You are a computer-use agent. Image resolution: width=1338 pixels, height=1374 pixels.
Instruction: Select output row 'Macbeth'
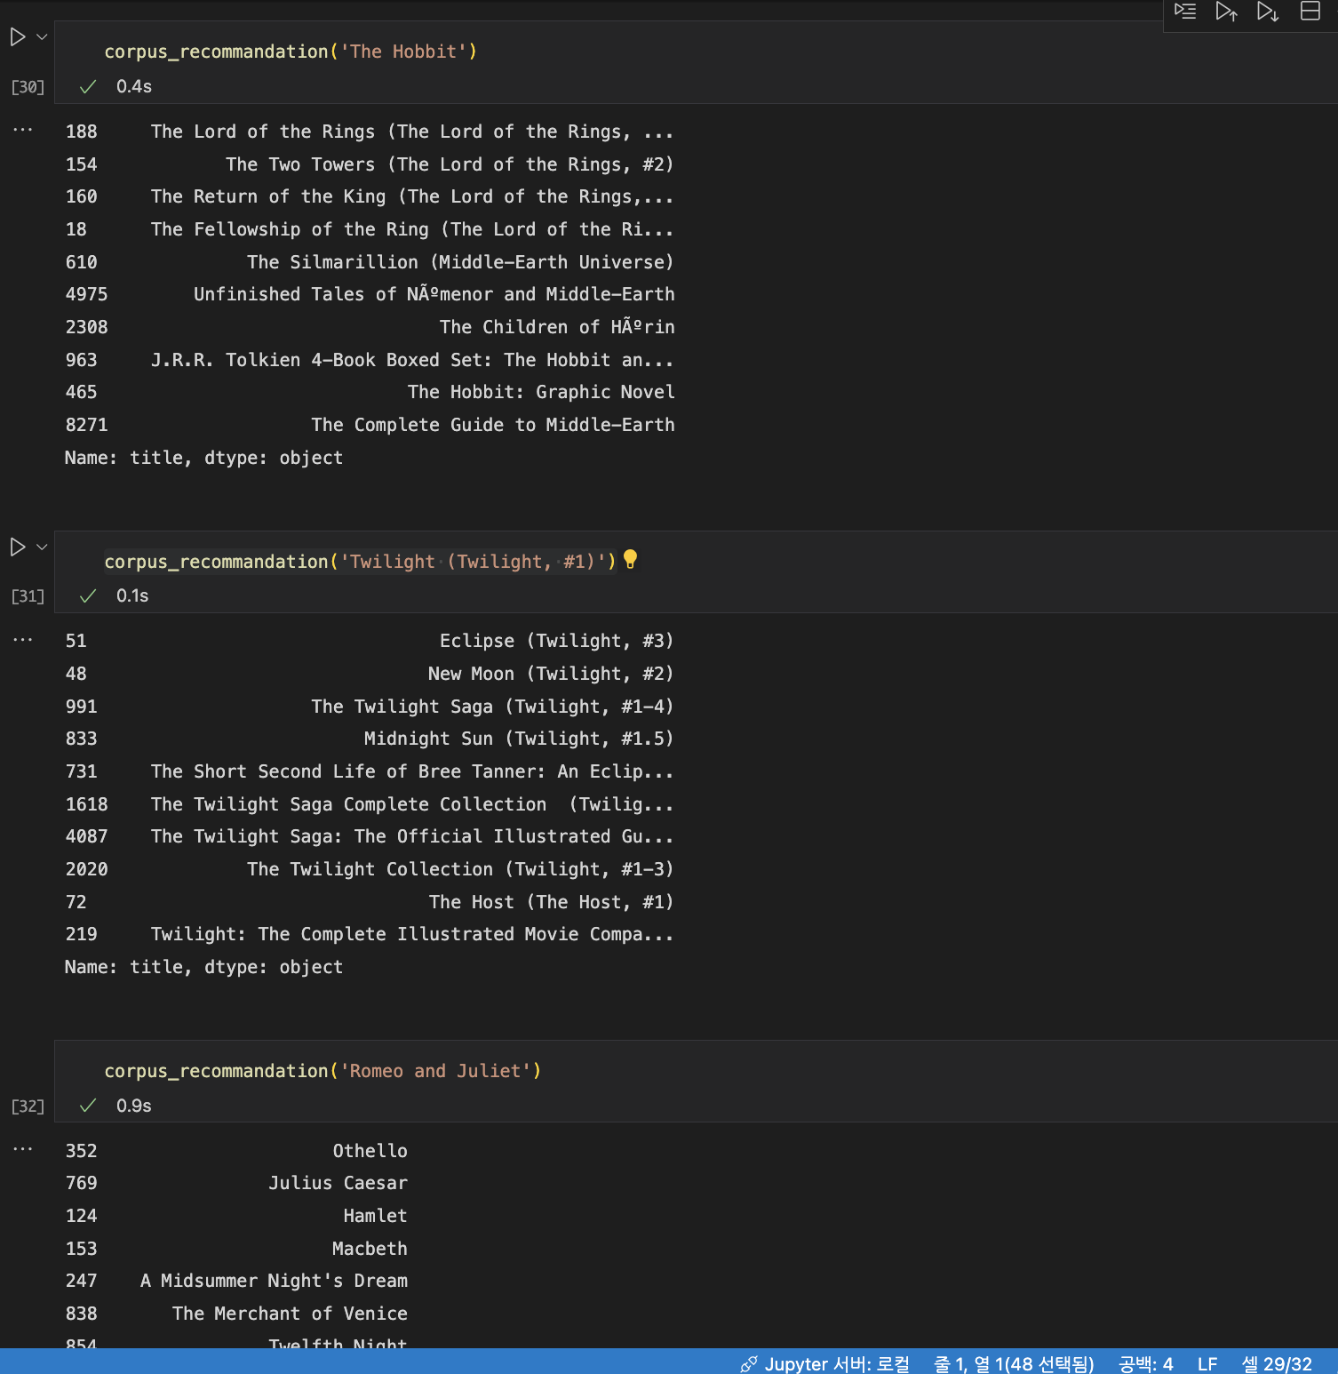click(236, 1249)
